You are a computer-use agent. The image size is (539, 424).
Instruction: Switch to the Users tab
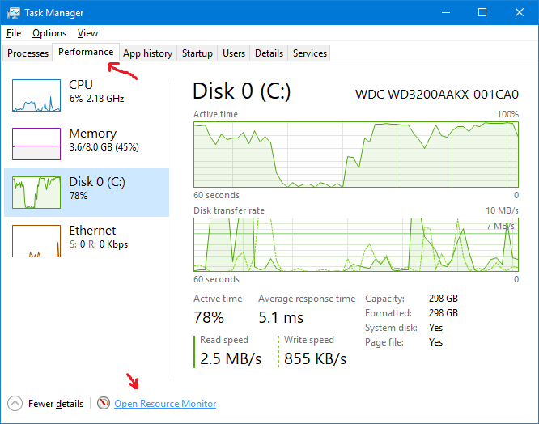tap(234, 53)
